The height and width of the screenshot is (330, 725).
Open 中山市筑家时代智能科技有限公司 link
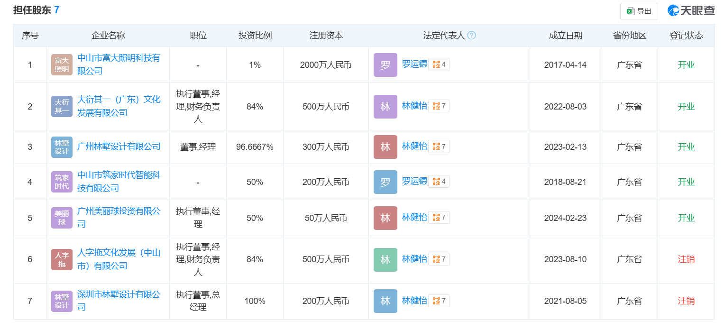(119, 182)
